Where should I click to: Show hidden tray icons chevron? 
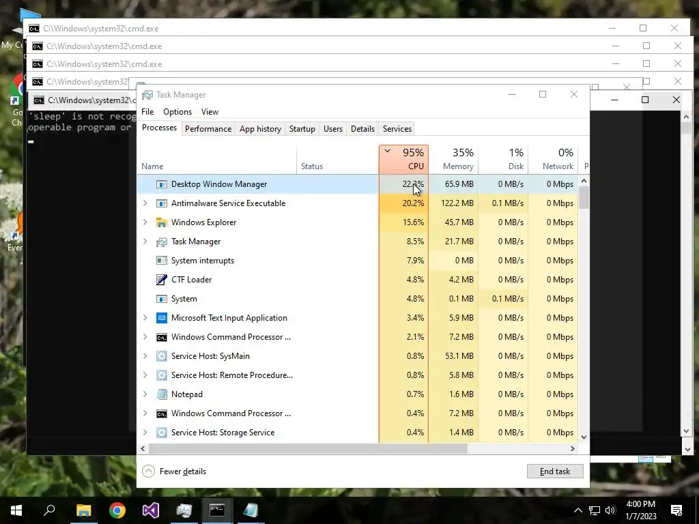point(577,510)
